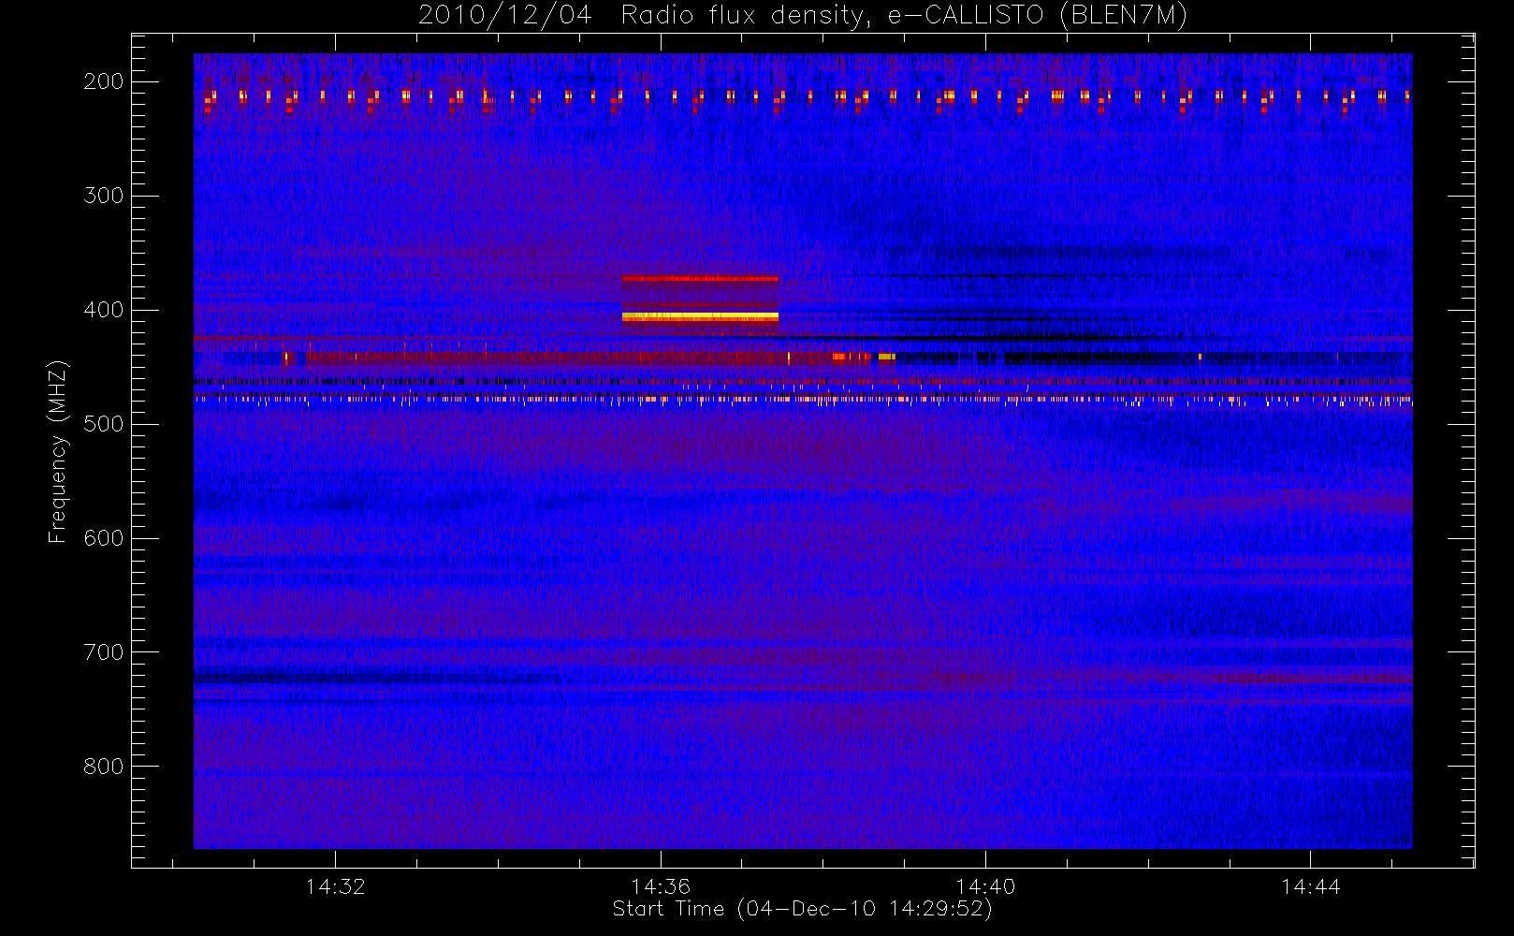Click the 14:44 time tick label
Image resolution: width=1514 pixels, height=936 pixels.
coord(1311,886)
